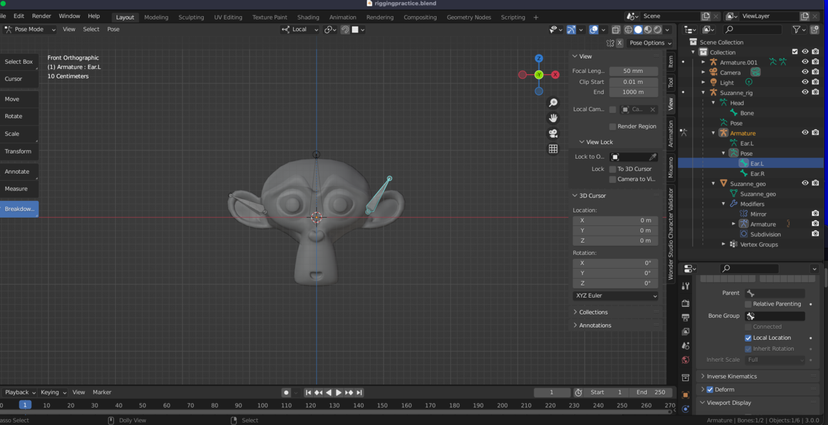The height and width of the screenshot is (425, 828).
Task: Enable Lock To 3D Cursor checkbox
Action: point(613,169)
